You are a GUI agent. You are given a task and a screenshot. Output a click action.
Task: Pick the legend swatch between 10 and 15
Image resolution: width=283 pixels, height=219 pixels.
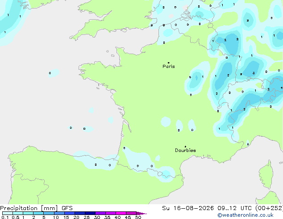59,213
